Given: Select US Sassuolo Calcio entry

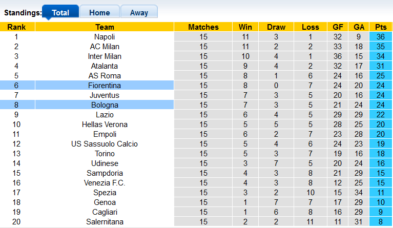Looking at the screenshot, I should pyautogui.click(x=105, y=144).
